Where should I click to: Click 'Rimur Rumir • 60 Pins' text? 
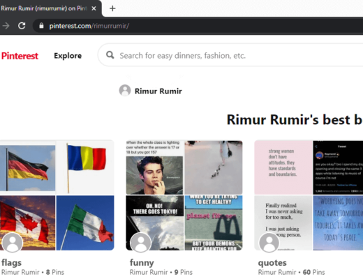(291, 272)
